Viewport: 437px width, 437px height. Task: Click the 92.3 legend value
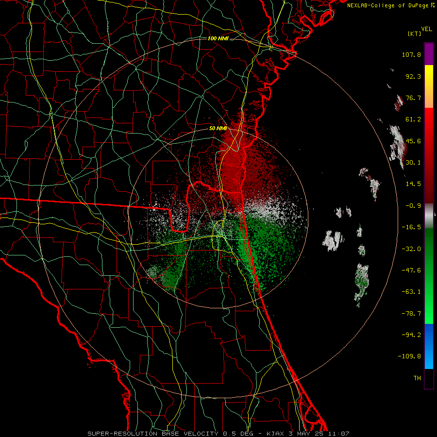(x=413, y=76)
